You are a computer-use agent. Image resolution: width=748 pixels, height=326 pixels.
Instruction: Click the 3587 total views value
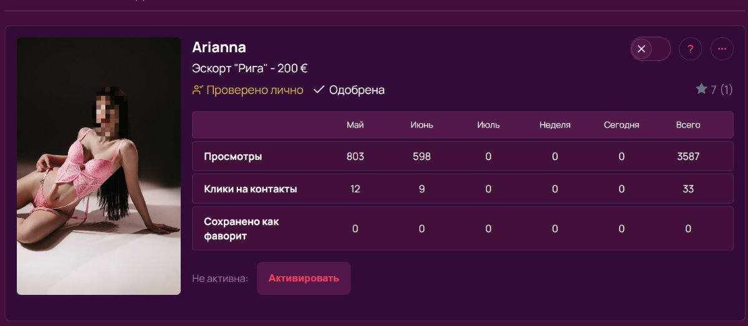coord(688,157)
